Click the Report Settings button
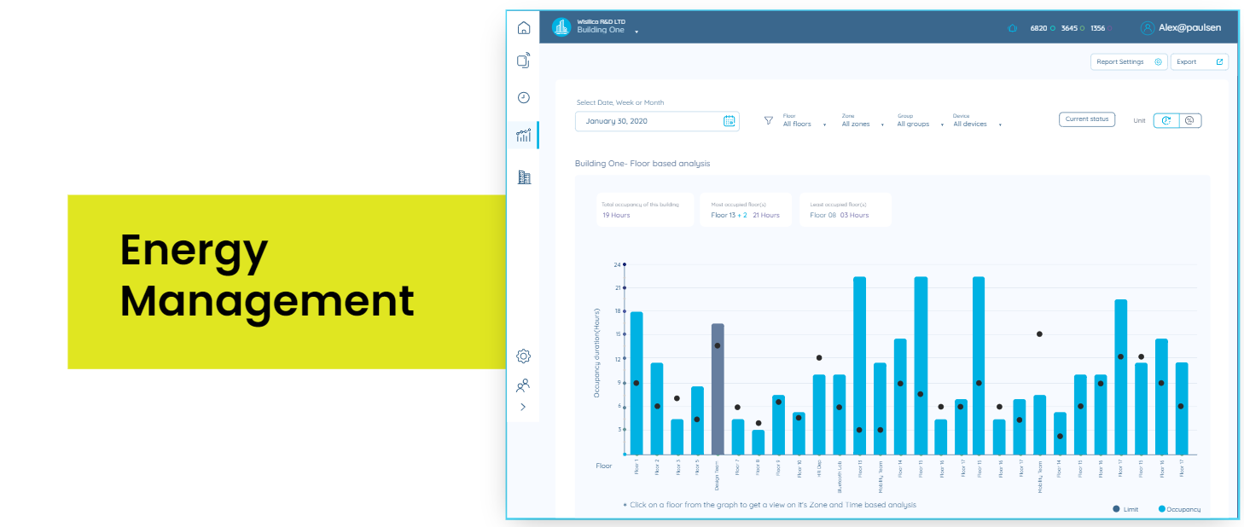 1128,62
